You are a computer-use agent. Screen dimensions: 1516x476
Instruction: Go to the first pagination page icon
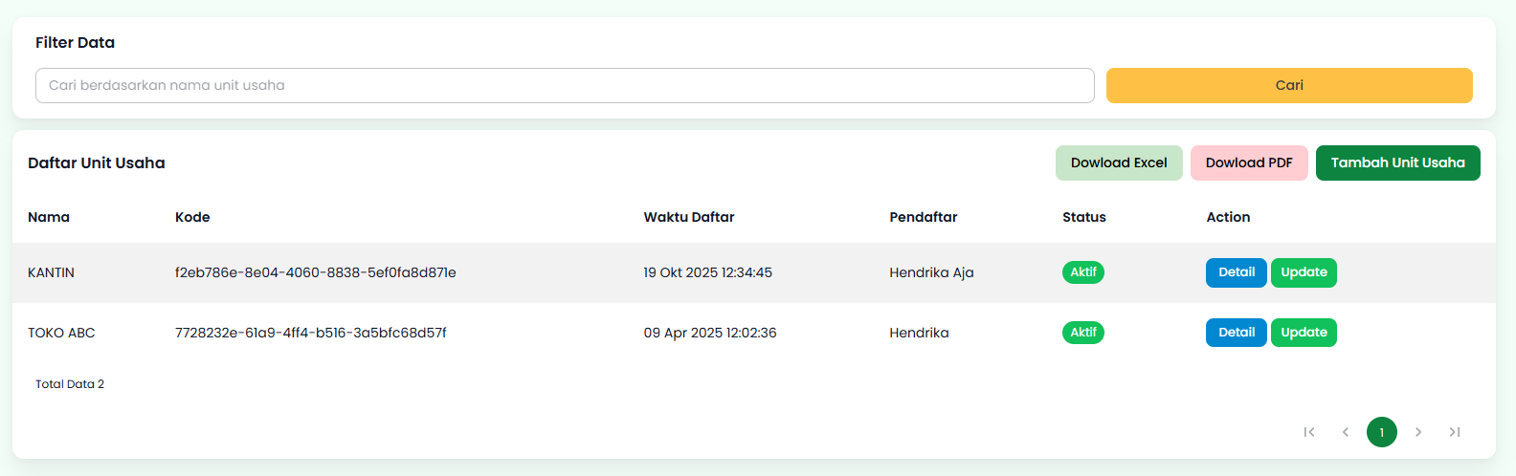tap(1309, 432)
